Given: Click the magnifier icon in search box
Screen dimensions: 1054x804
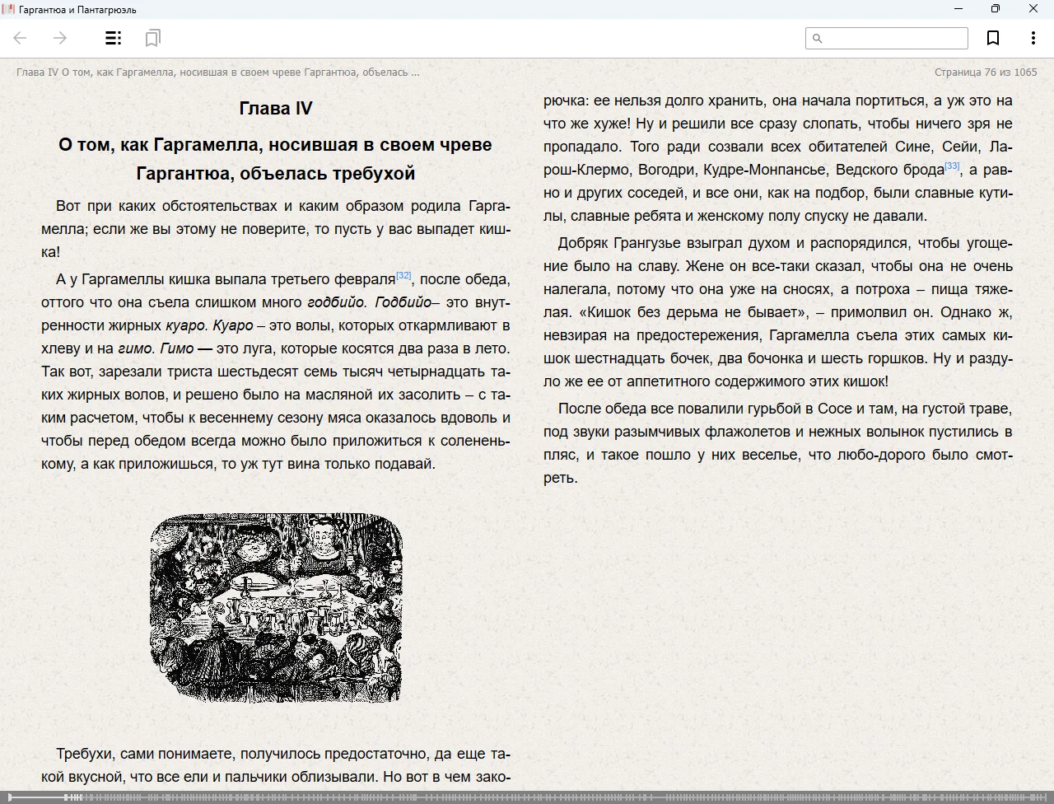Looking at the screenshot, I should pyautogui.click(x=818, y=38).
